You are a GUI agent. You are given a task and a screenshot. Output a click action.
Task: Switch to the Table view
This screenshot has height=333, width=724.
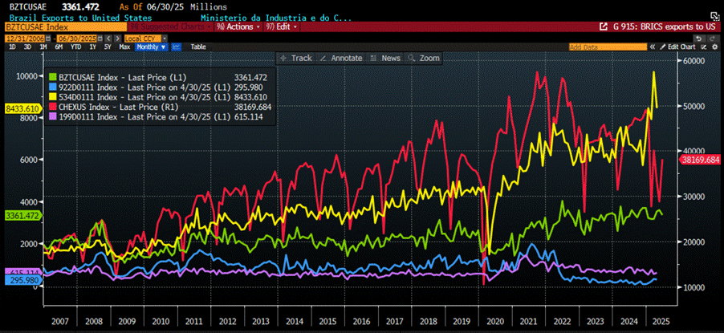click(x=199, y=47)
